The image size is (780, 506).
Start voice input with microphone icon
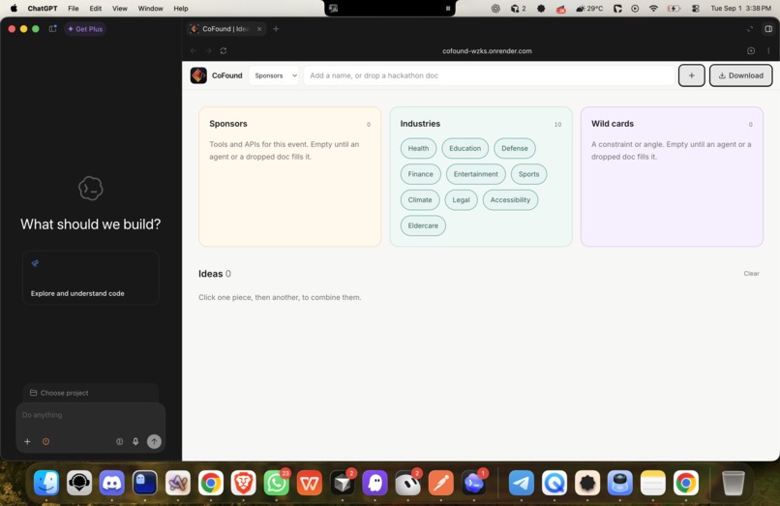tap(135, 441)
